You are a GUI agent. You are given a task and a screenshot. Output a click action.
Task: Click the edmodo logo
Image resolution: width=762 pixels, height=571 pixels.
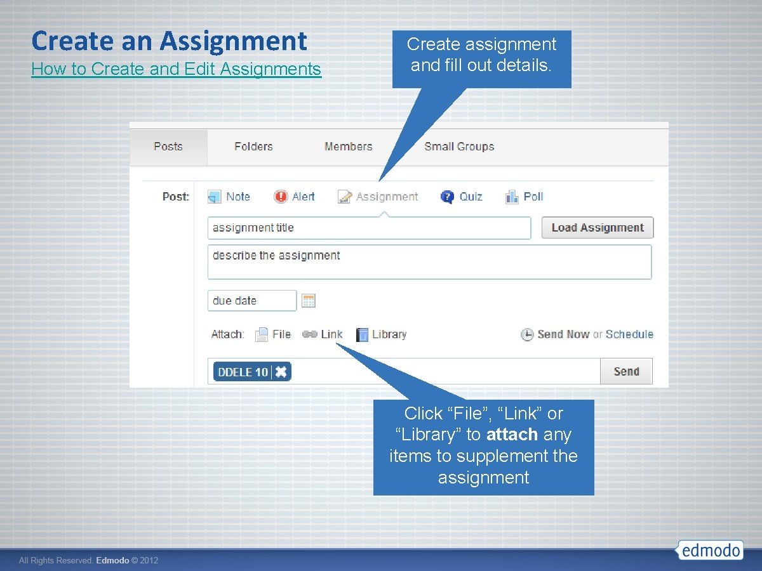click(x=710, y=551)
